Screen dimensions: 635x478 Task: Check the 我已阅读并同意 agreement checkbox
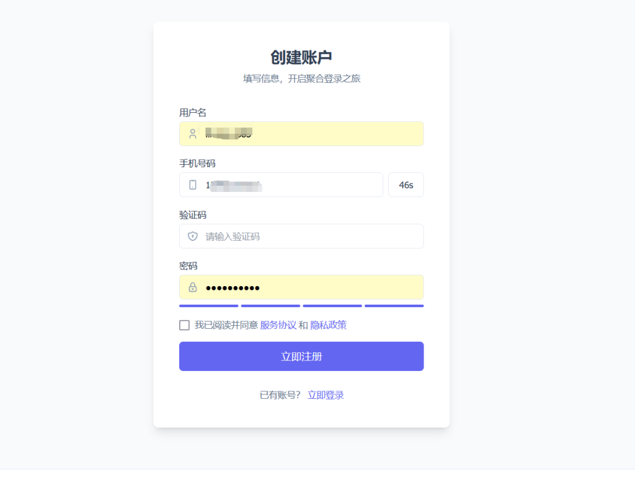point(184,325)
